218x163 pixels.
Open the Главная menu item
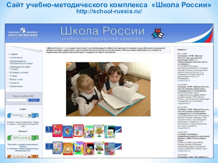[14, 54]
